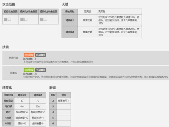Screen dimensions: 169x127
Task: Click stage 6 in the 潜能 table
Action: click(x=53, y=123)
